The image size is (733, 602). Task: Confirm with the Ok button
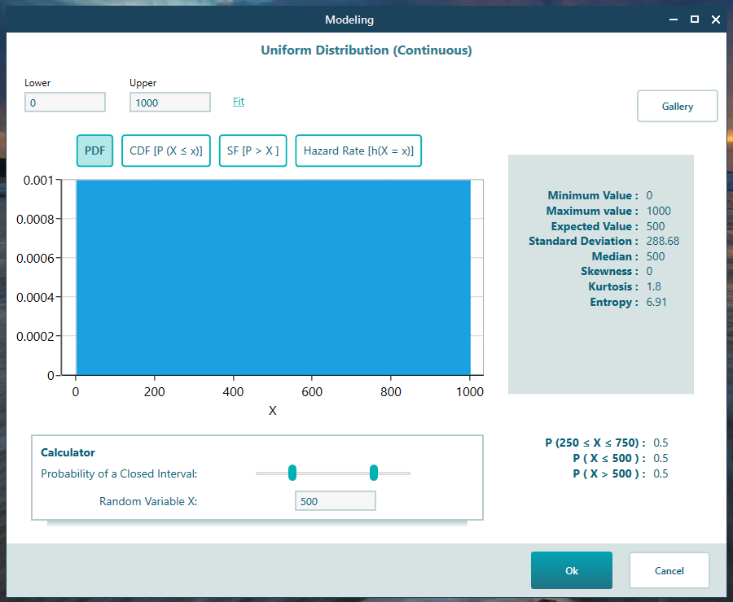(x=571, y=570)
